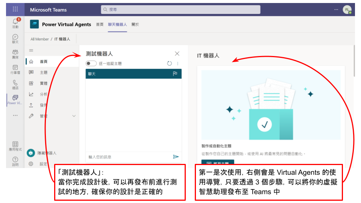Open 應用程式 apps store icon
361x203 pixels.
15,146
